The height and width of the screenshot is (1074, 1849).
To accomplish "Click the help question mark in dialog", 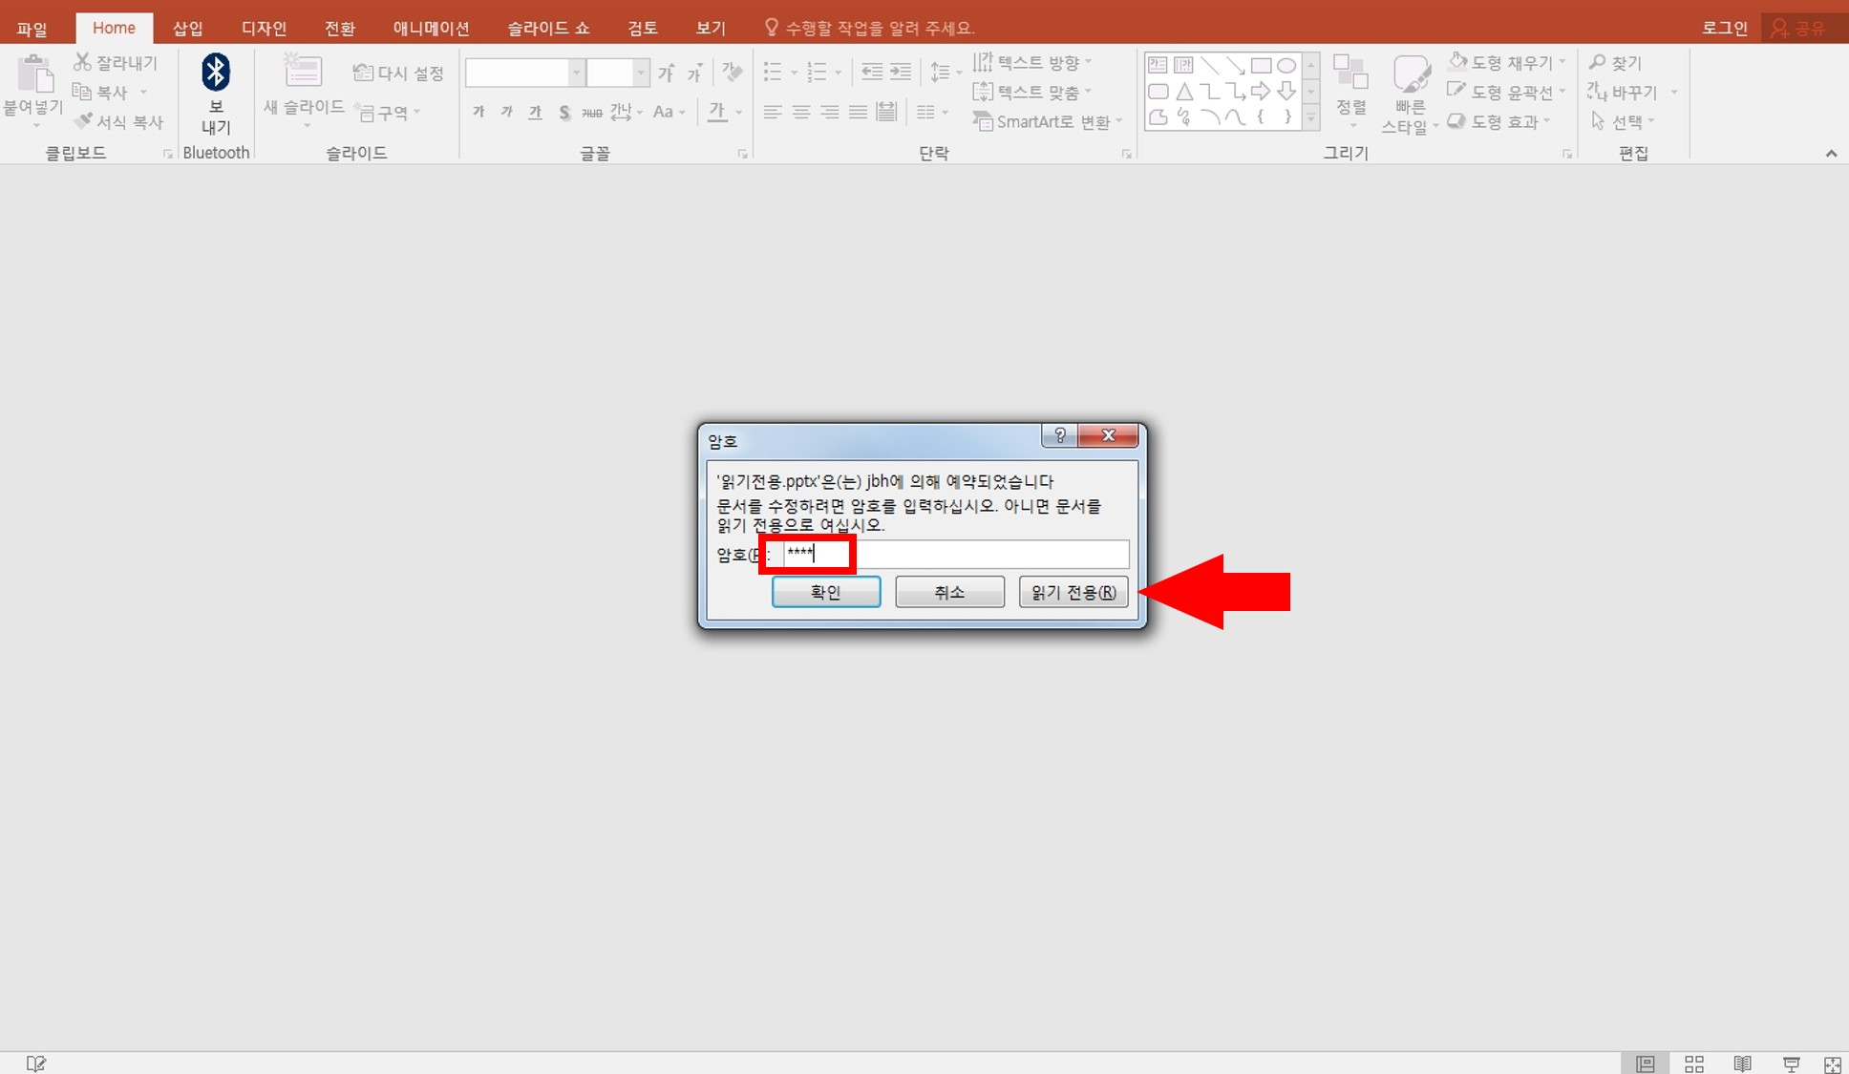I will (1059, 435).
